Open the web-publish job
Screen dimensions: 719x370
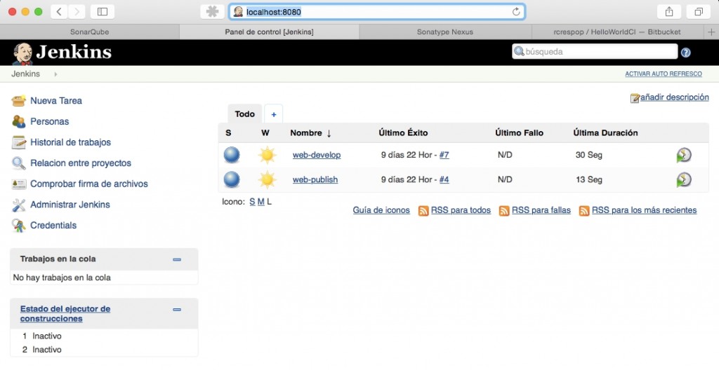point(315,179)
